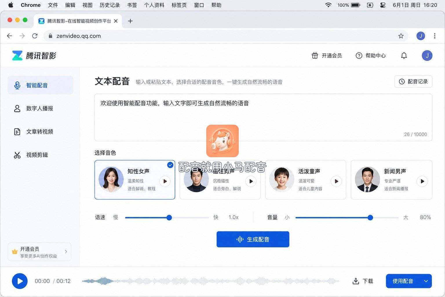445x297 pixels.
Task: Open the 历史记录 menu
Action: click(x=110, y=5)
